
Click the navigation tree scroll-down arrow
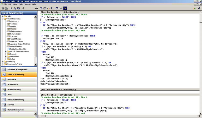36,64
